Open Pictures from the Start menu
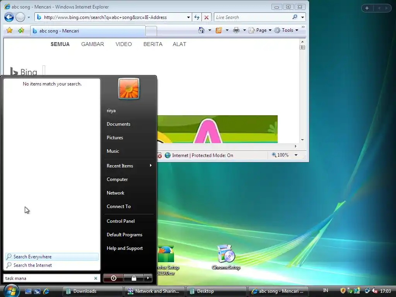This screenshot has width=396, height=297. pyautogui.click(x=115, y=138)
